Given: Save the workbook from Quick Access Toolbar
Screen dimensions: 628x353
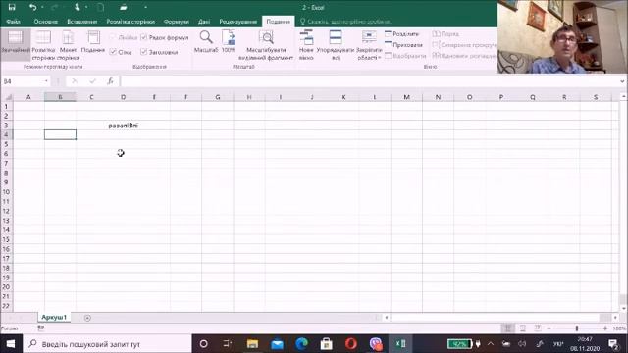Looking at the screenshot, I should (12, 7).
